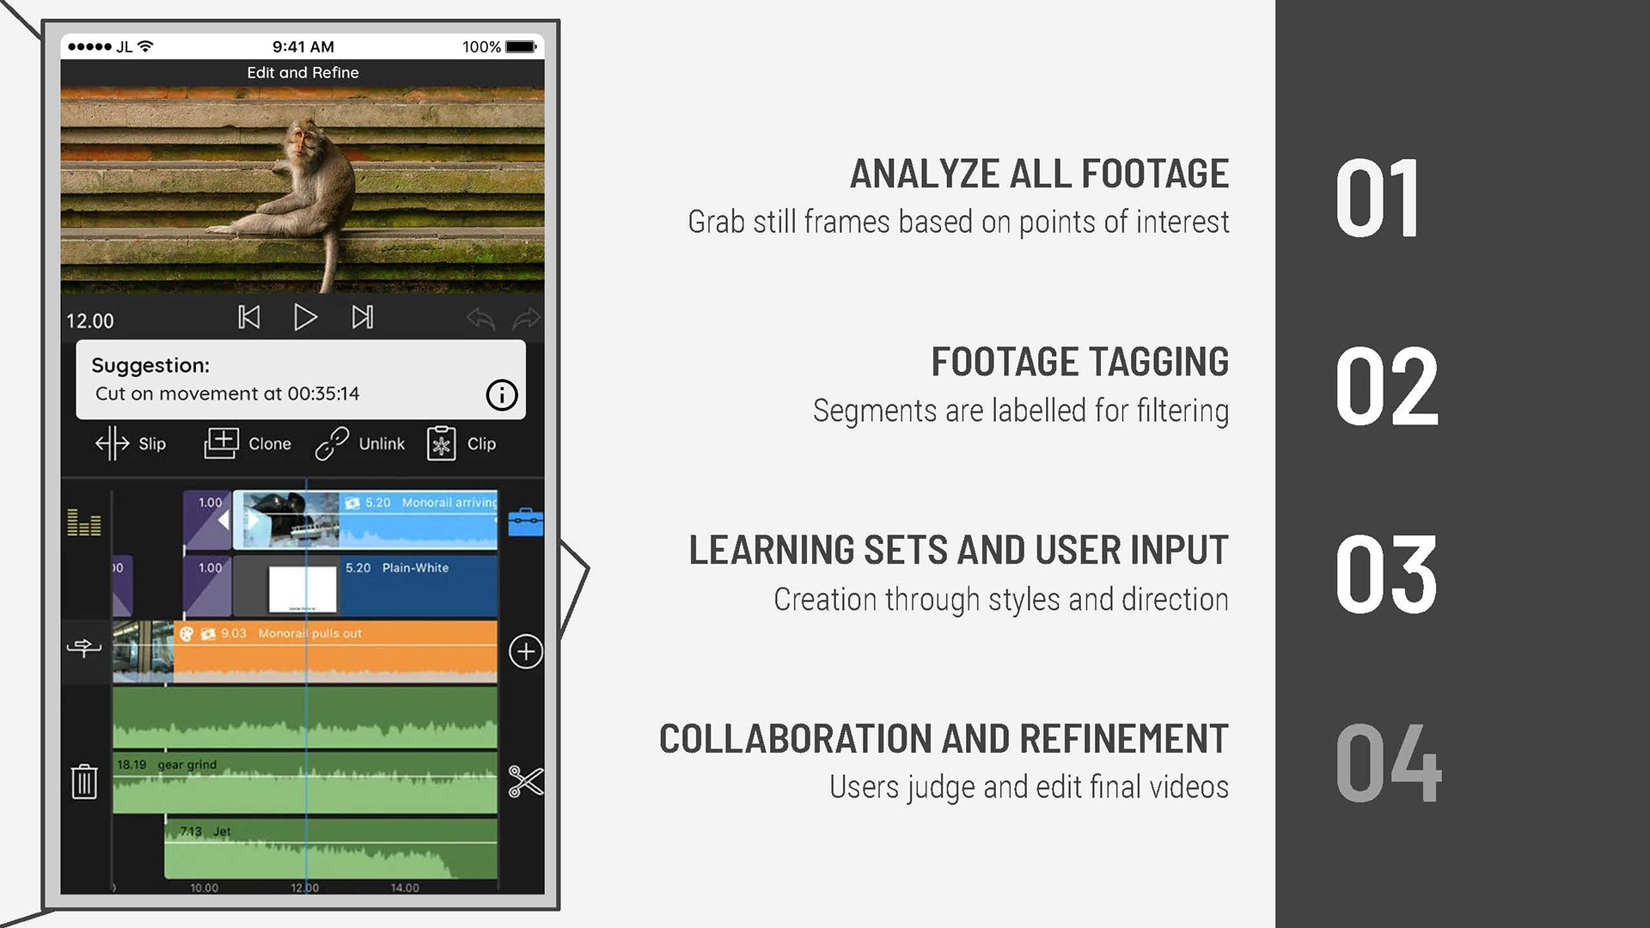Image resolution: width=1650 pixels, height=928 pixels.
Task: Select the Monorail arriving clip
Action: click(x=412, y=521)
